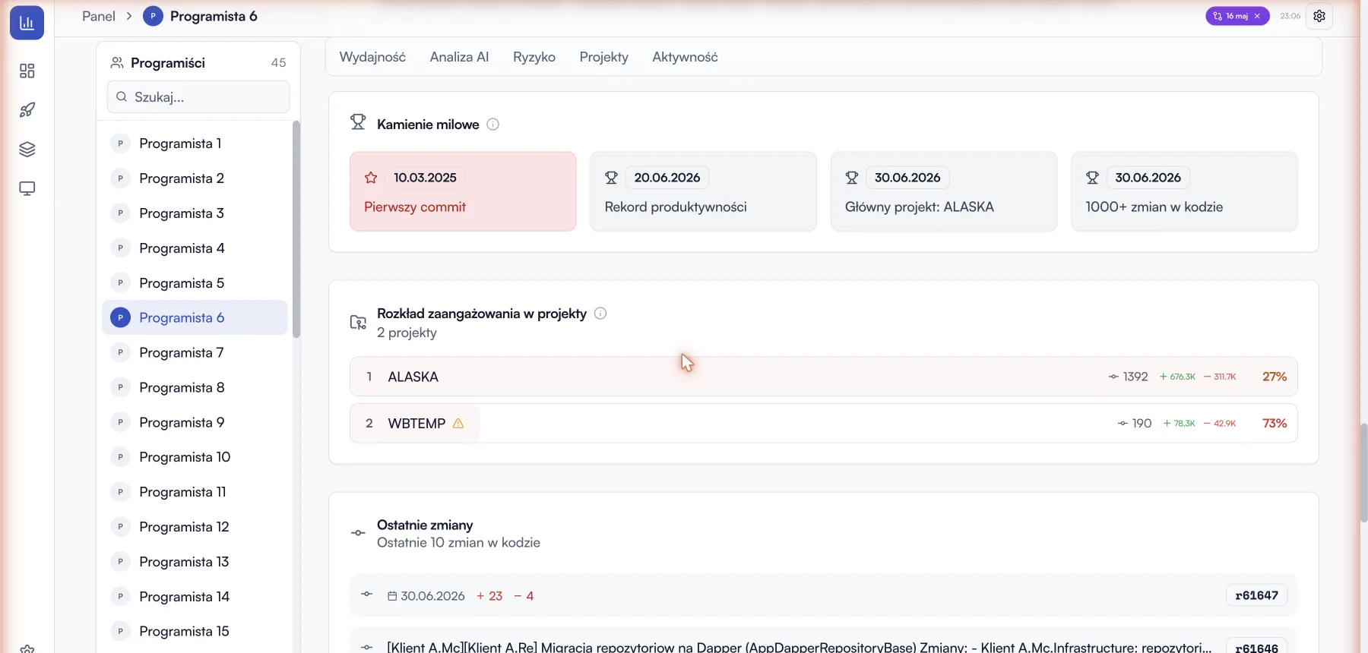
Task: Open the ALASKA project row
Action: point(824,377)
